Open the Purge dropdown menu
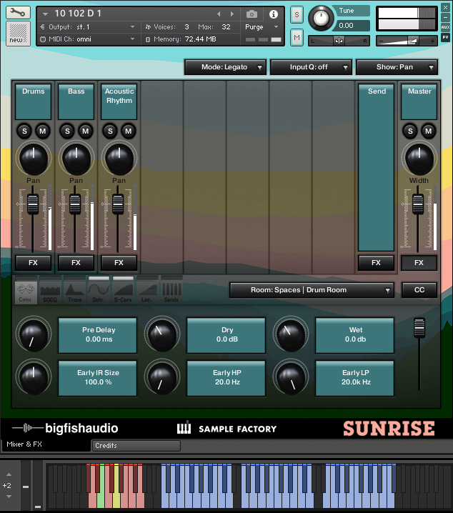453x513 pixels. 262,27
